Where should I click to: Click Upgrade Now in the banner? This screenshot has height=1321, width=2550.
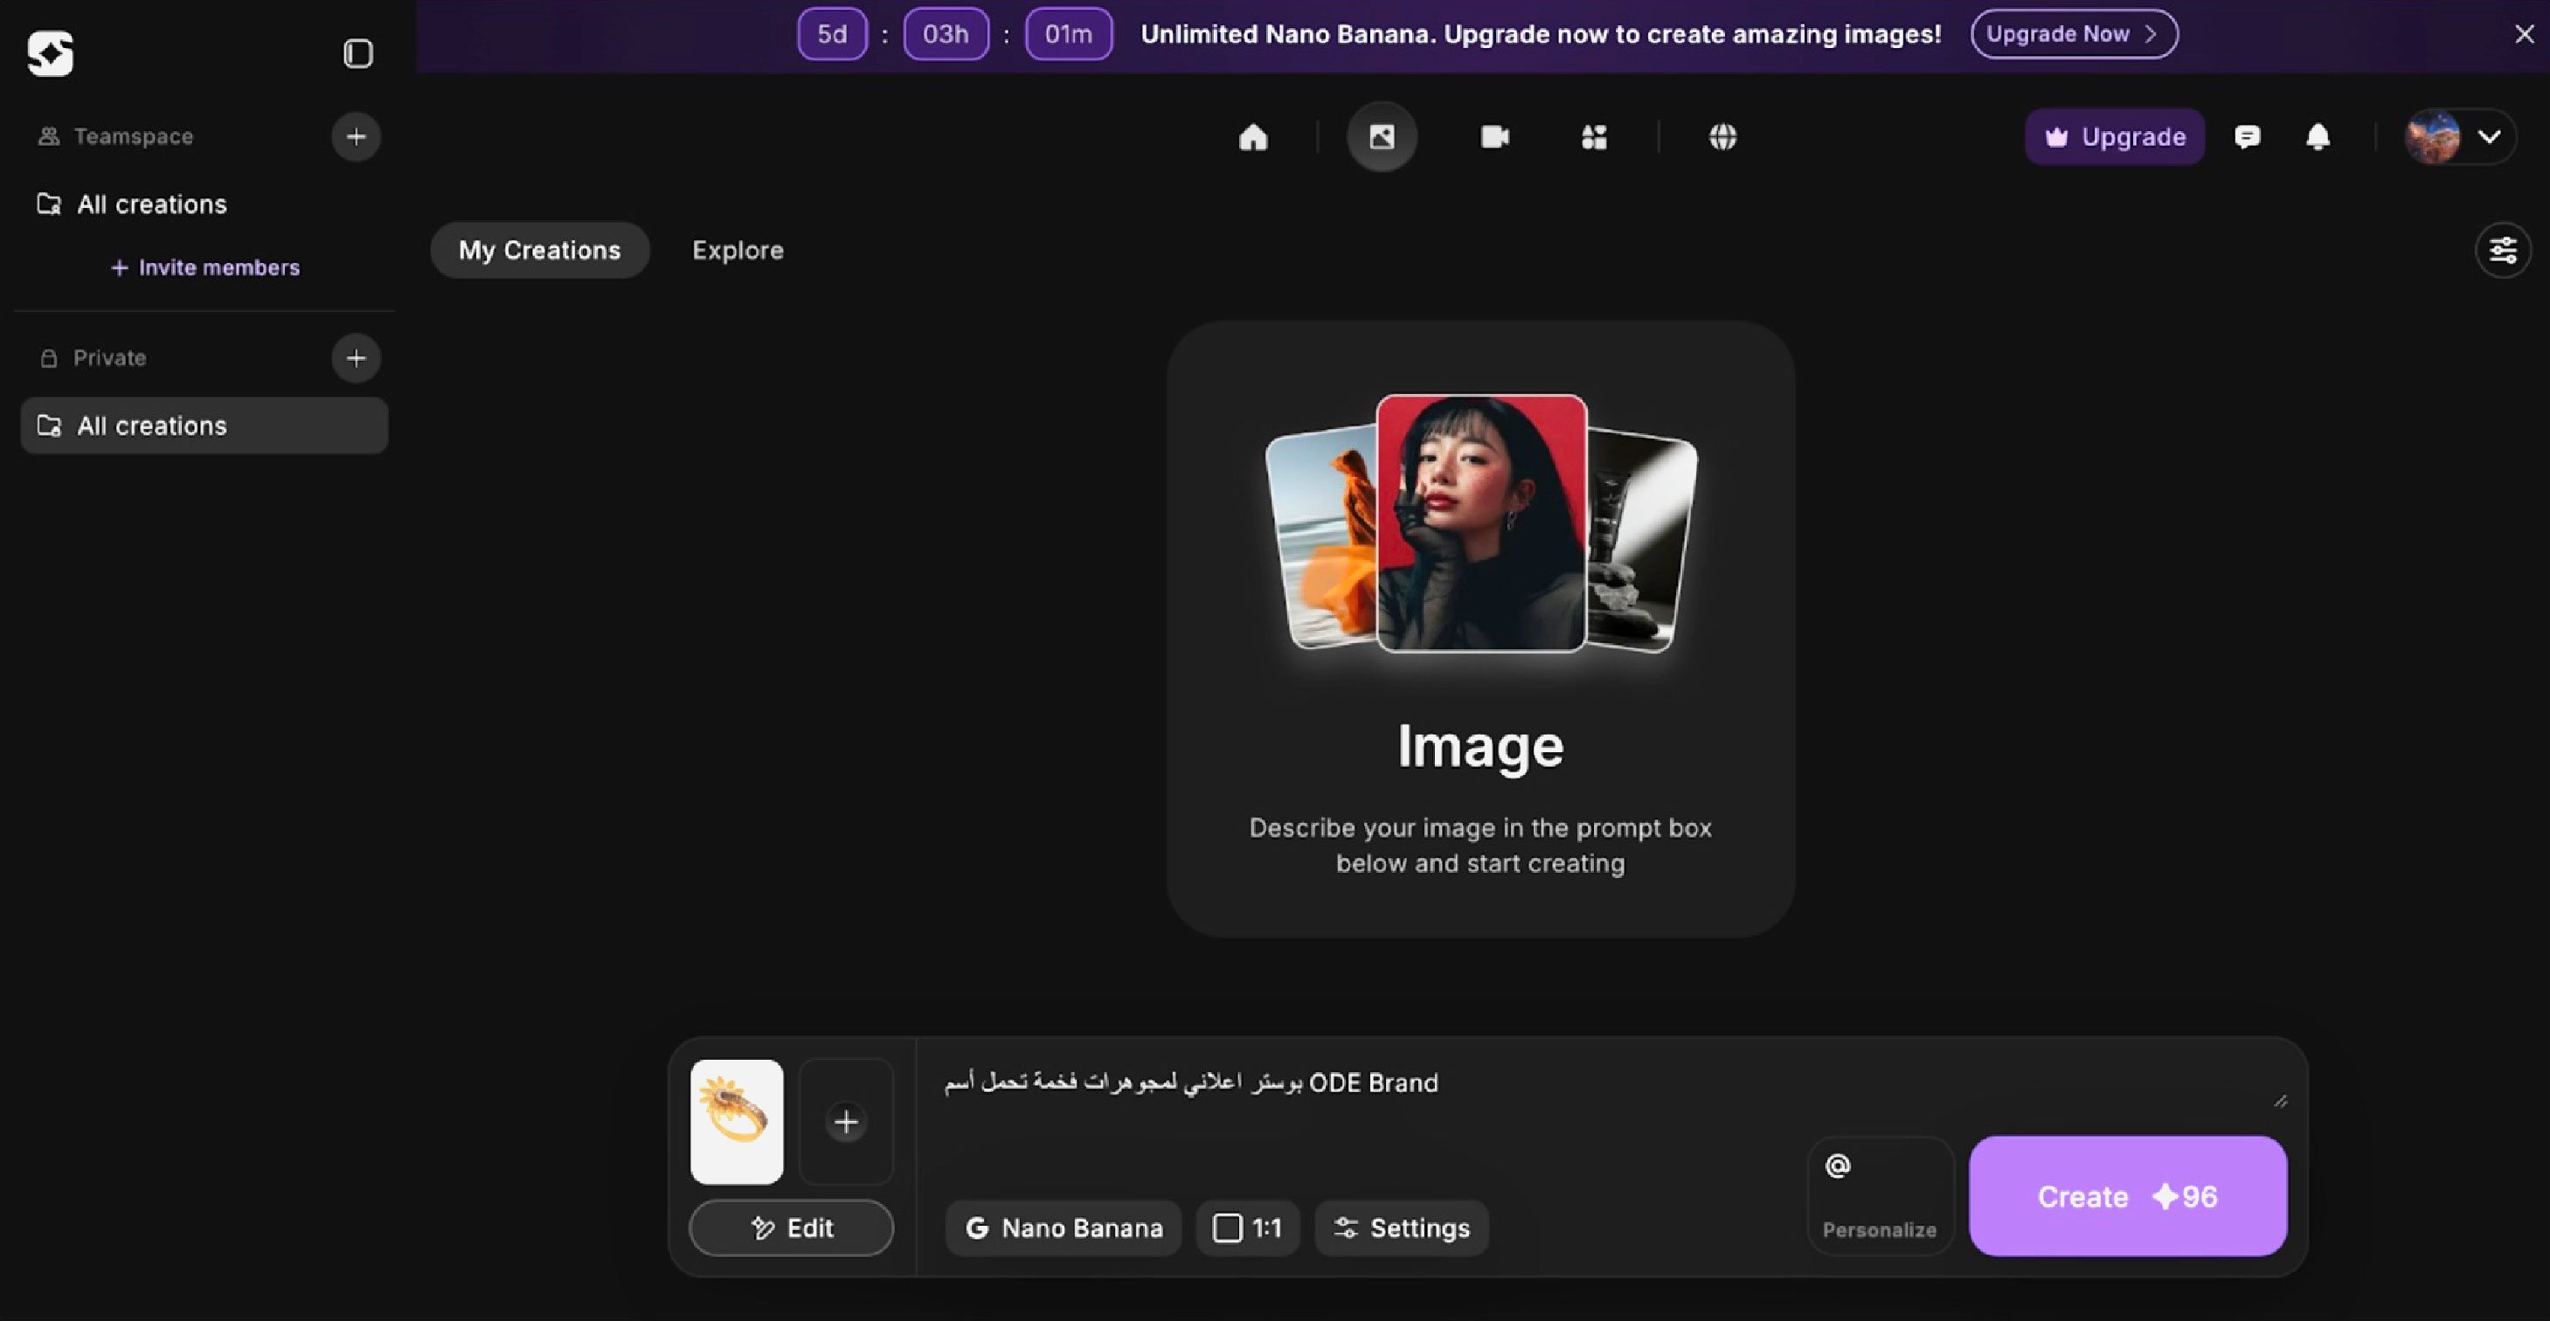click(x=2073, y=34)
